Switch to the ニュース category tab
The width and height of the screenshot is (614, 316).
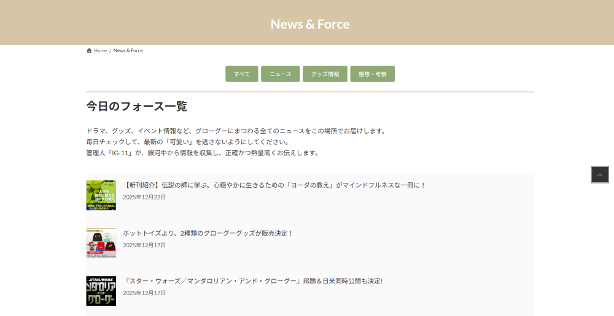[x=280, y=74]
